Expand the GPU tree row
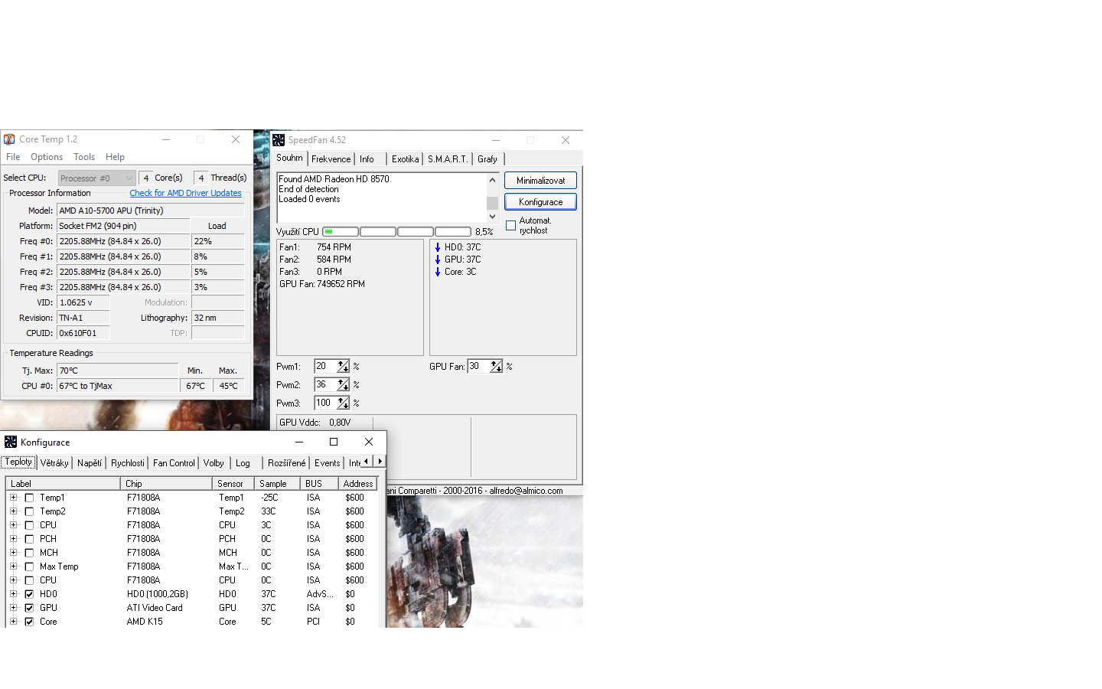 [13, 608]
